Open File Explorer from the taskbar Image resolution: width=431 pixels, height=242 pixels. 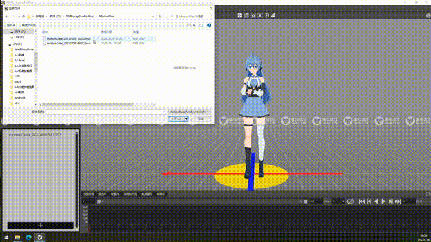tap(18, 237)
